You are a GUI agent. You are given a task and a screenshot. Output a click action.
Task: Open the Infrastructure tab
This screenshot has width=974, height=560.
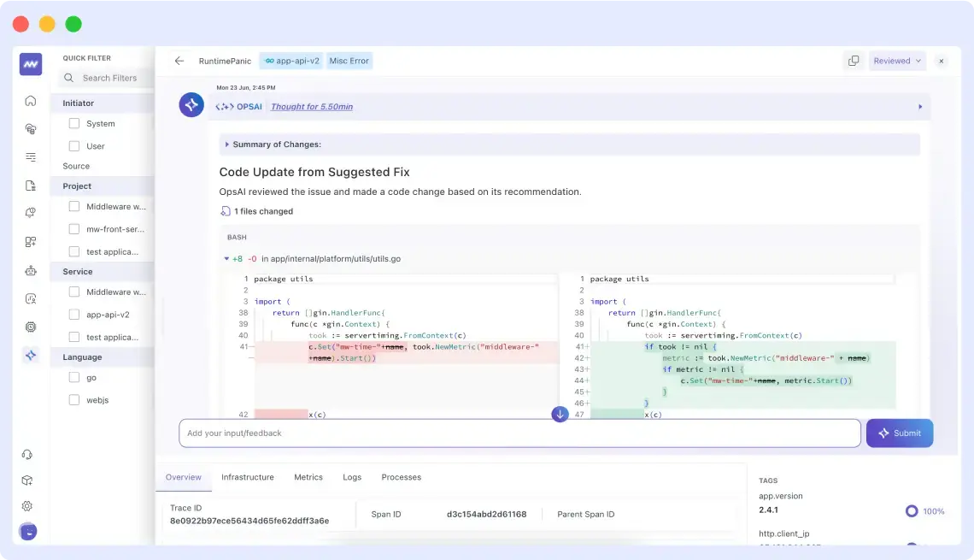tap(247, 477)
